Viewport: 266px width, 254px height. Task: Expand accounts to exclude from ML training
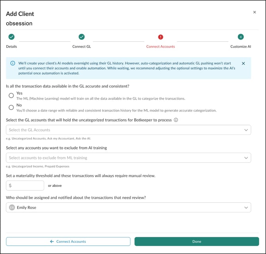(129, 158)
